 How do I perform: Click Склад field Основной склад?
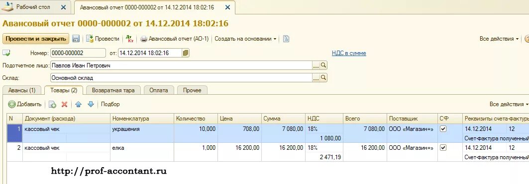181,78
